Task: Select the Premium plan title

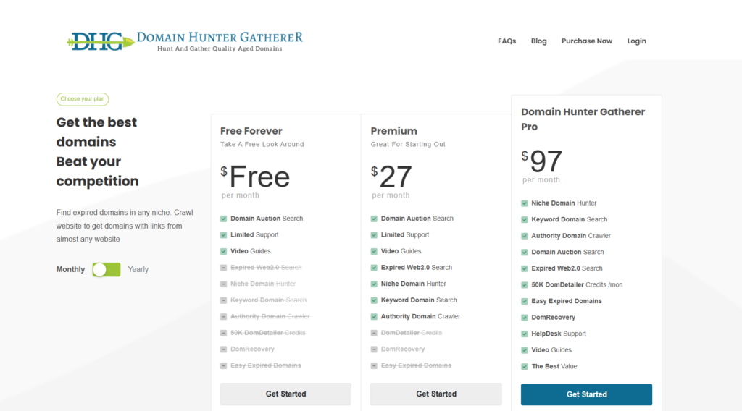Action: [x=393, y=131]
